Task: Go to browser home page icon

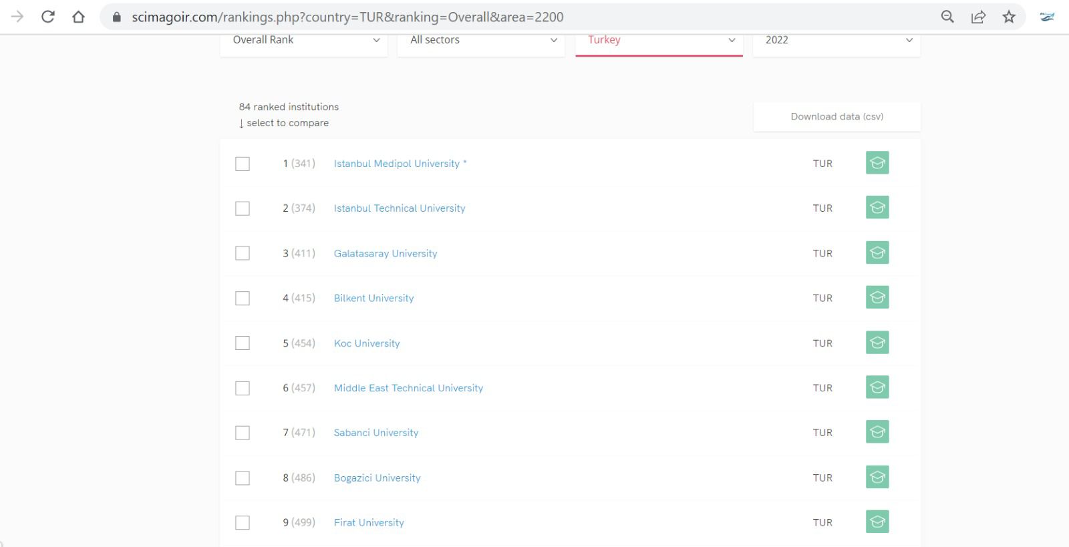Action: click(79, 17)
